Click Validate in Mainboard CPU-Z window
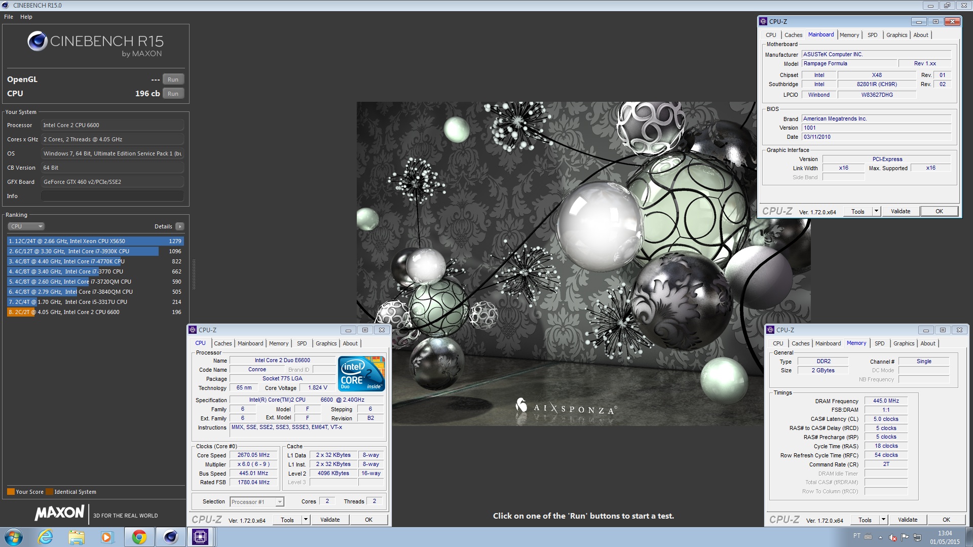Viewport: 973px width, 547px height. click(x=901, y=211)
